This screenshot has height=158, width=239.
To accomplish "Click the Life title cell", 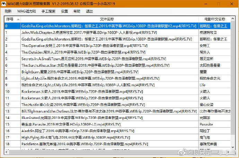I will [214, 85].
